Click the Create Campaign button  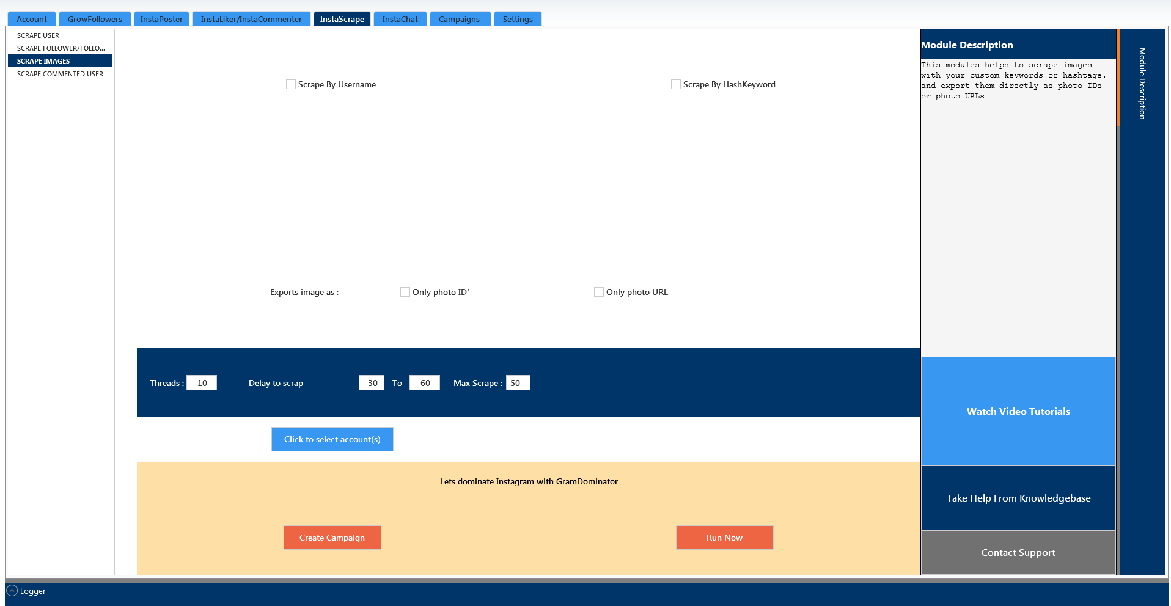point(332,538)
